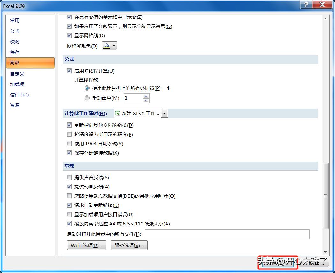Image resolution: width=335 pixels, height=273 pixels.
Task: Toggle 更新指向其他文档的链接 checkbox
Action: (69, 125)
